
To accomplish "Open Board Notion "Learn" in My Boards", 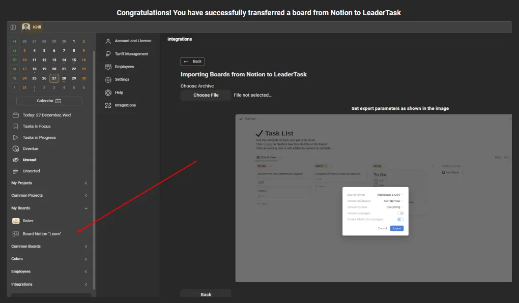I will 42,234.
